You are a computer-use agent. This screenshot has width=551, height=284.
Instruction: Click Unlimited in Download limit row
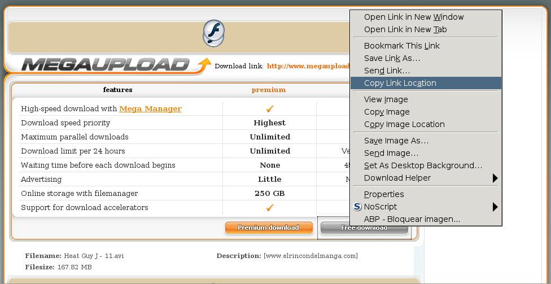coord(270,151)
